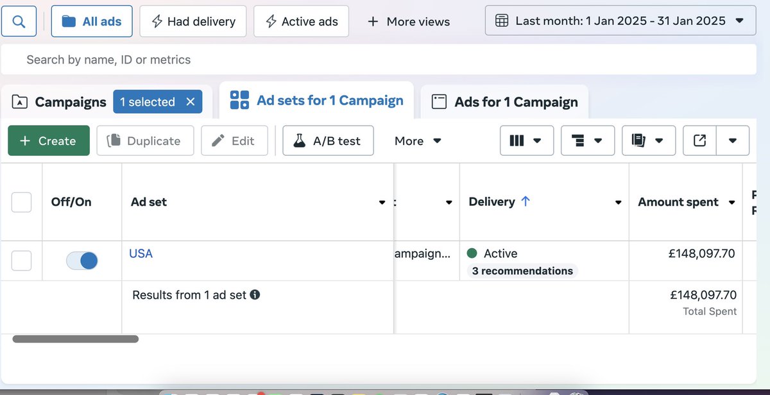Clear the 1 selected campaign filter
The height and width of the screenshot is (395, 770).
[191, 102]
